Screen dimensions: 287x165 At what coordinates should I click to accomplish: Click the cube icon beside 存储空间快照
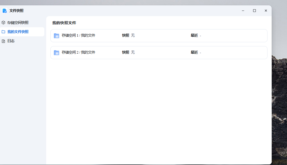click(x=3, y=22)
